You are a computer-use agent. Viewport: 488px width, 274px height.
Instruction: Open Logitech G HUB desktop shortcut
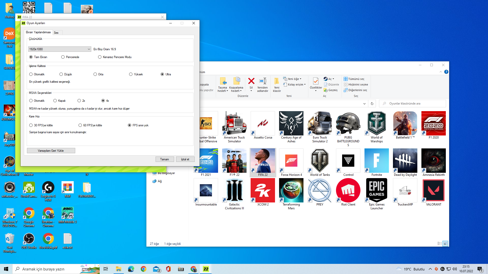coord(48,188)
